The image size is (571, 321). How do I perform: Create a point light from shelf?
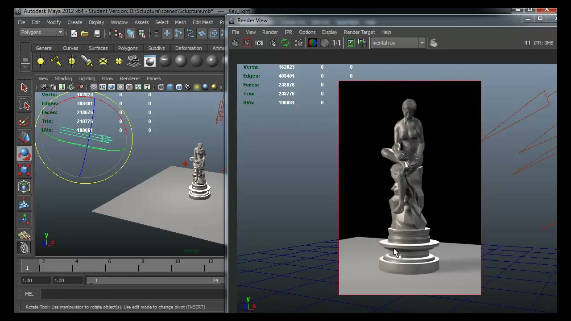tap(72, 61)
